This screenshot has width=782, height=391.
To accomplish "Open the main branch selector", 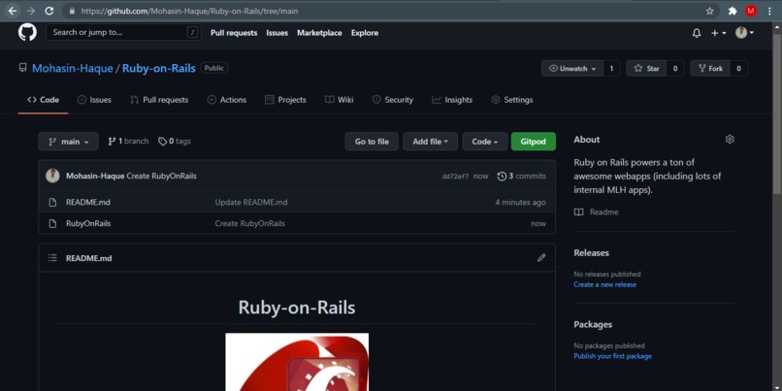I will [68, 142].
